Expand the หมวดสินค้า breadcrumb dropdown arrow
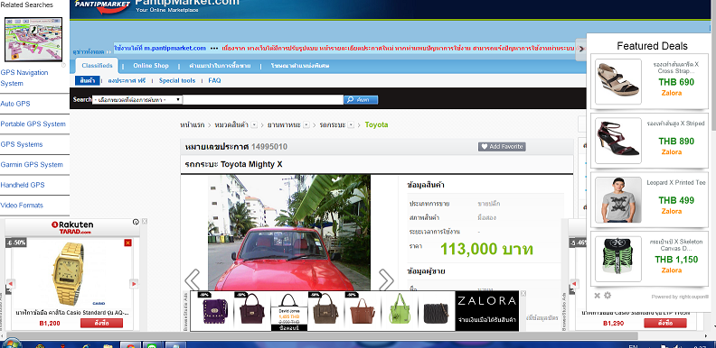Image resolution: width=716 pixels, height=348 pixels. [254, 124]
